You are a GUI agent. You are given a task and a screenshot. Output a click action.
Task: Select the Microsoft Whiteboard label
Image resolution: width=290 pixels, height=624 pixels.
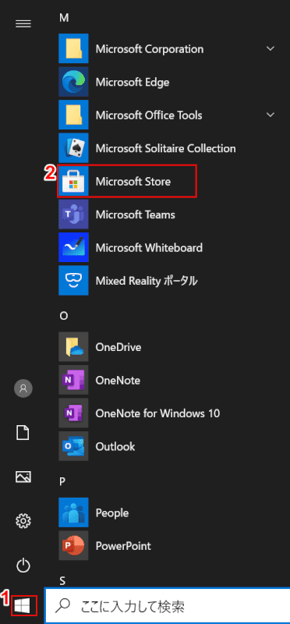pos(149,247)
